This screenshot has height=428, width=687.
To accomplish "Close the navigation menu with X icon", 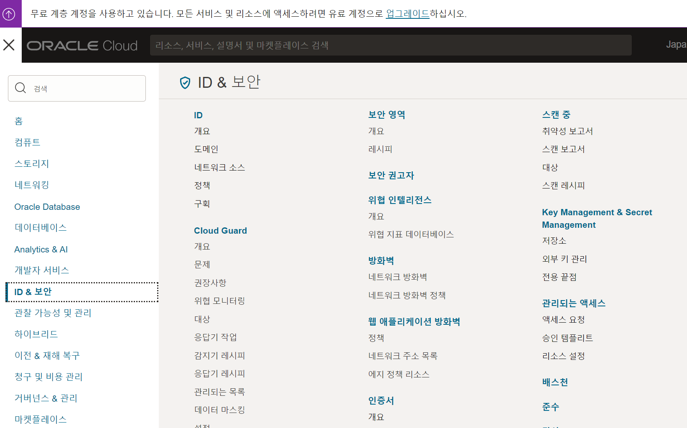I will click(9, 45).
